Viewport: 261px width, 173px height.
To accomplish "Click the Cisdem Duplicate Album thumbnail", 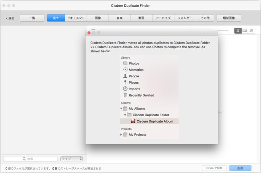I will (133, 121).
